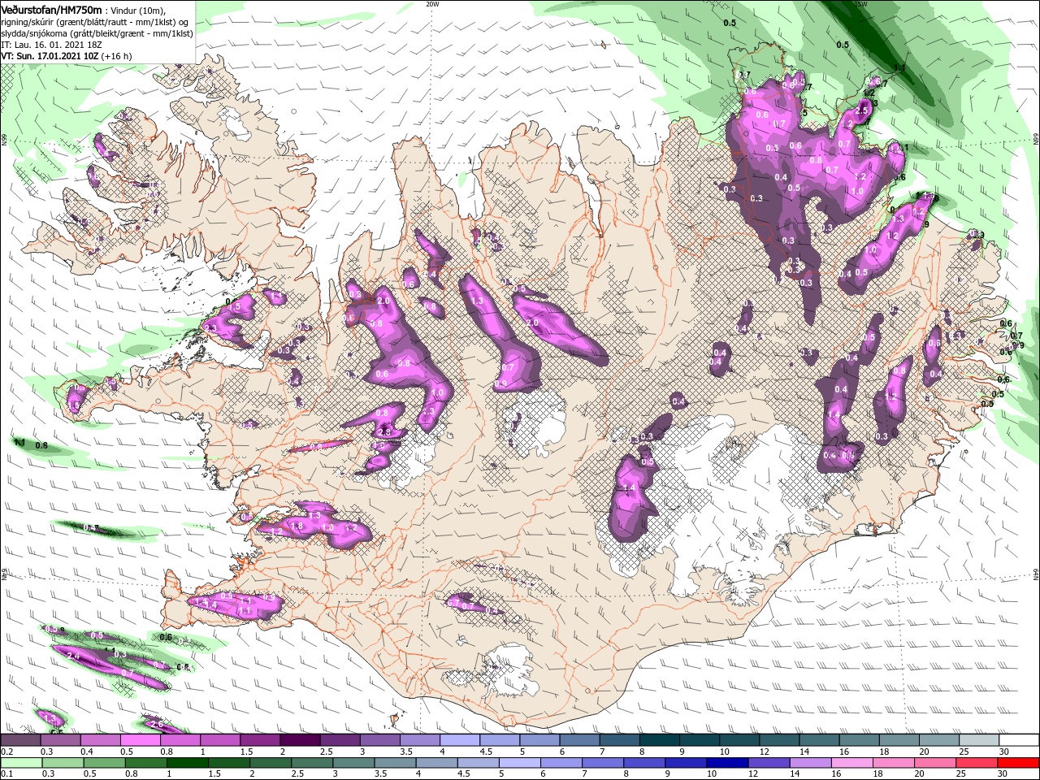Pick the bright pink top-row swatch between 0.5 and 0.8
The image size is (1040, 780).
pos(140,740)
